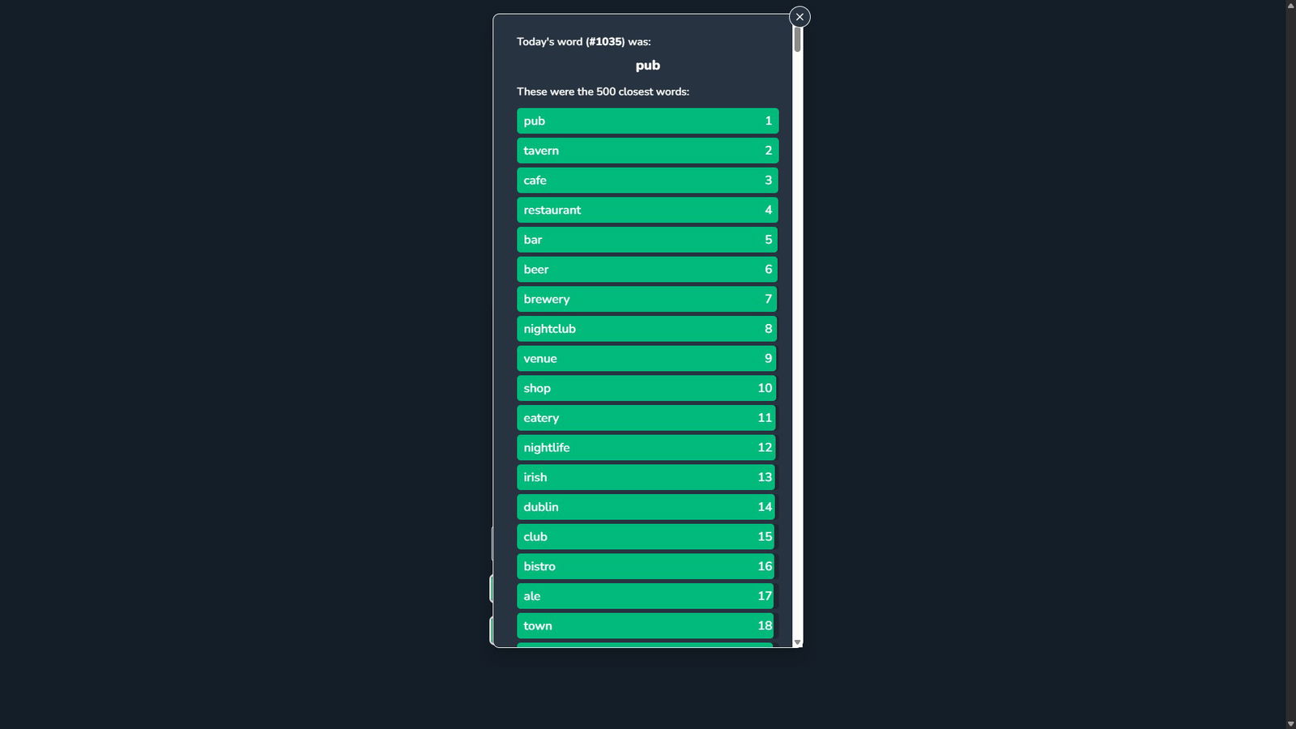Click the page scrollbar down arrow
Screen dimensions: 1296x729
point(1290,723)
